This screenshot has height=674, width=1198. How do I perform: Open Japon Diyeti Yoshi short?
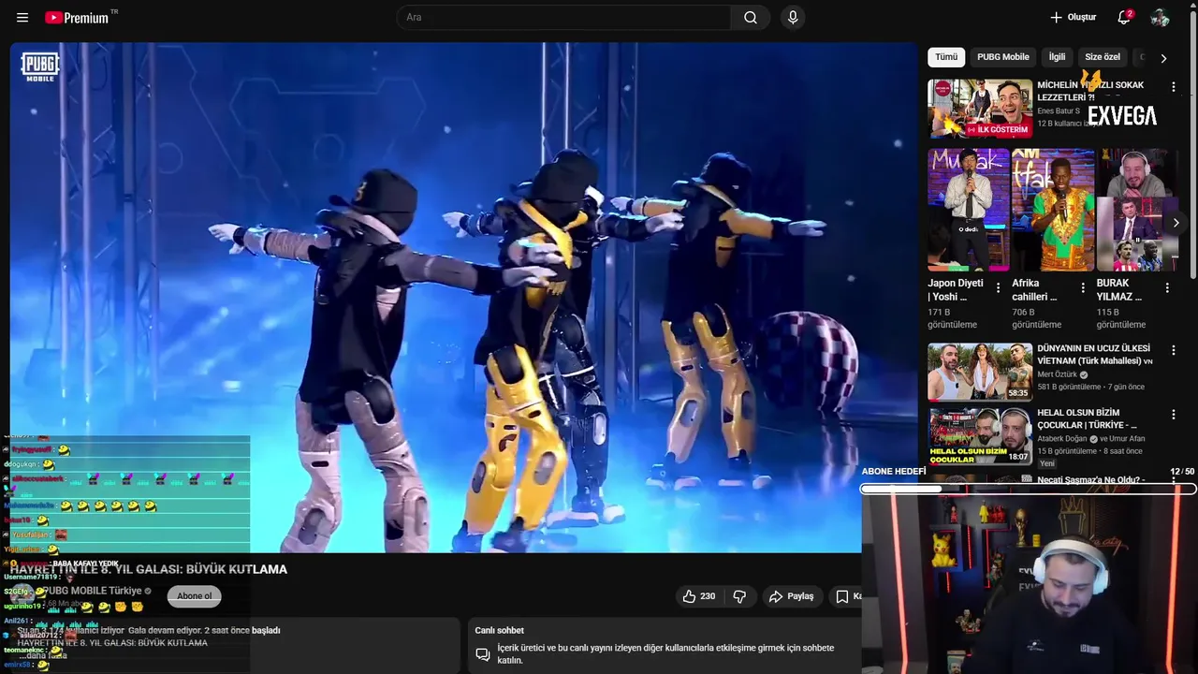pyautogui.click(x=969, y=210)
